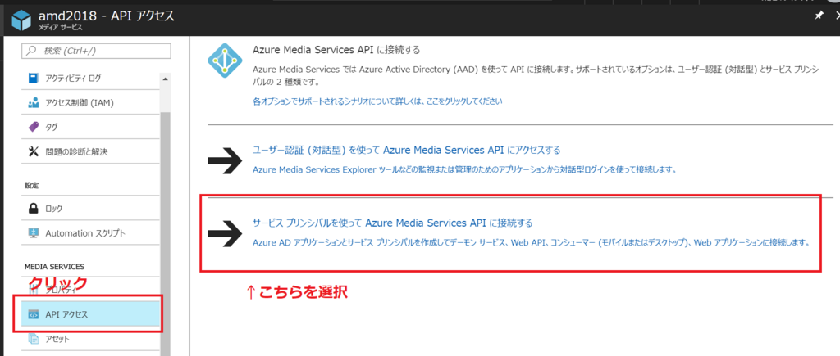Open アクセス制御 (IAM) menu item
Image resolution: width=840 pixels, height=356 pixels.
pyautogui.click(x=92, y=102)
